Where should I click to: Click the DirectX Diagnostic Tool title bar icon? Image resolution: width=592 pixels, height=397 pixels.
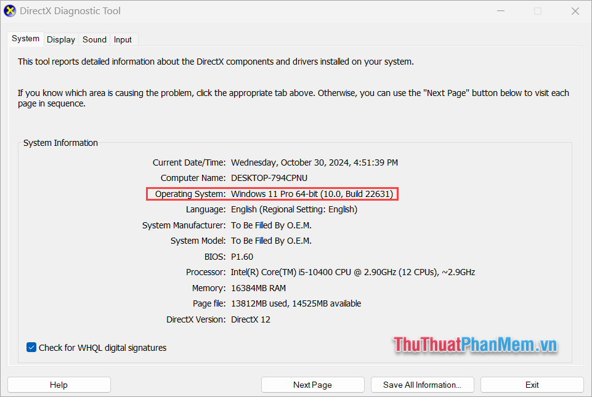(x=11, y=10)
